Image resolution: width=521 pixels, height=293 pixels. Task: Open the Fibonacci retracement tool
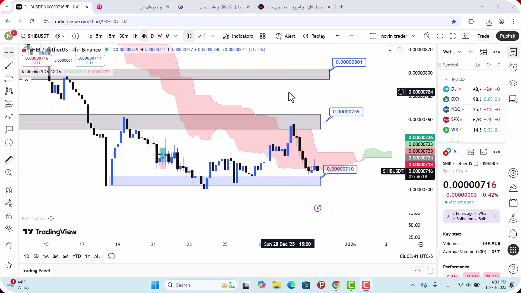tap(9, 78)
